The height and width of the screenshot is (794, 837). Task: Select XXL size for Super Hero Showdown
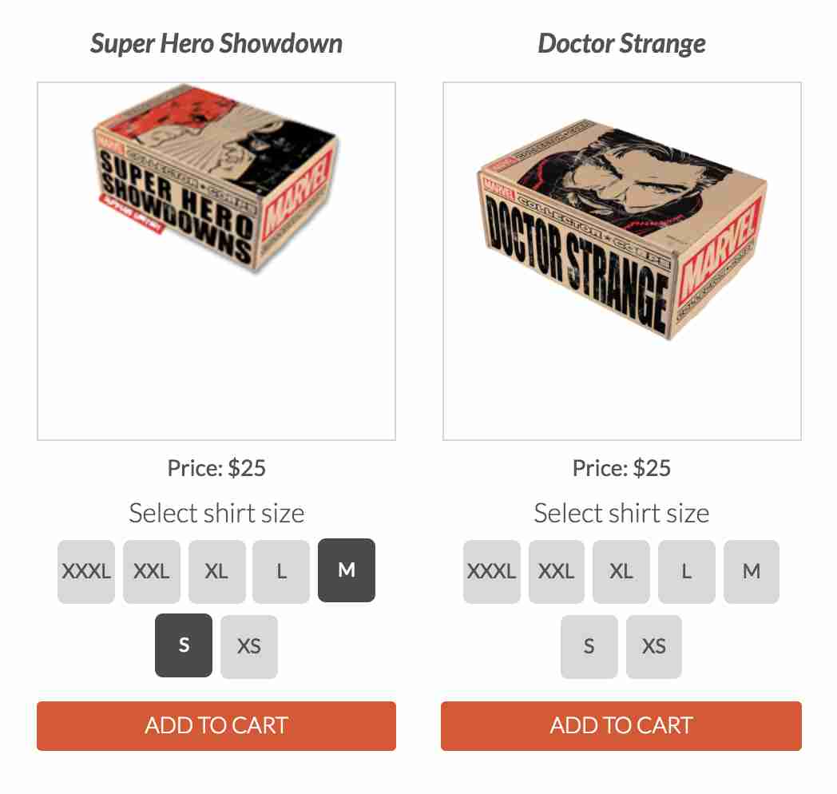coord(151,571)
